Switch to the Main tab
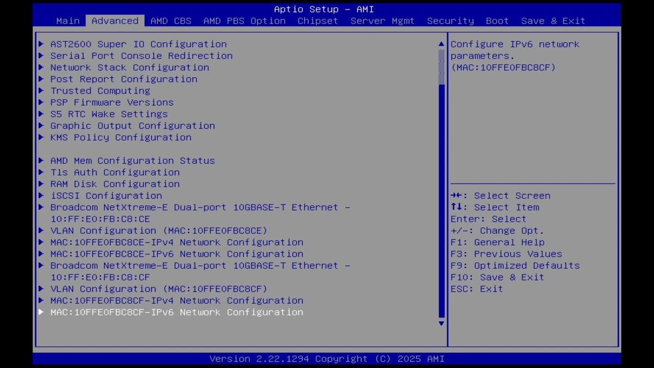The height and width of the screenshot is (368, 654). click(x=68, y=21)
